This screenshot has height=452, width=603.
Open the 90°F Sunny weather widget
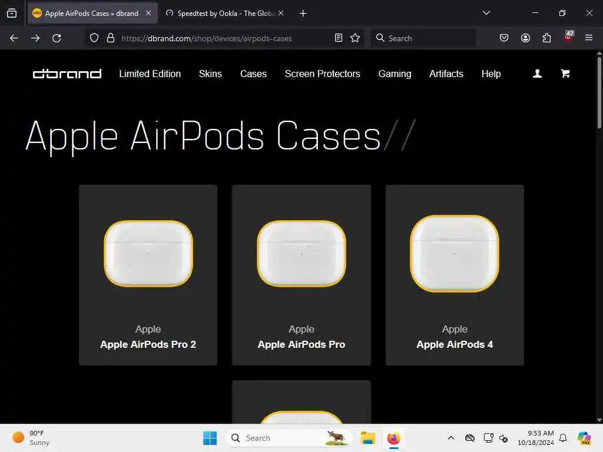[31, 438]
